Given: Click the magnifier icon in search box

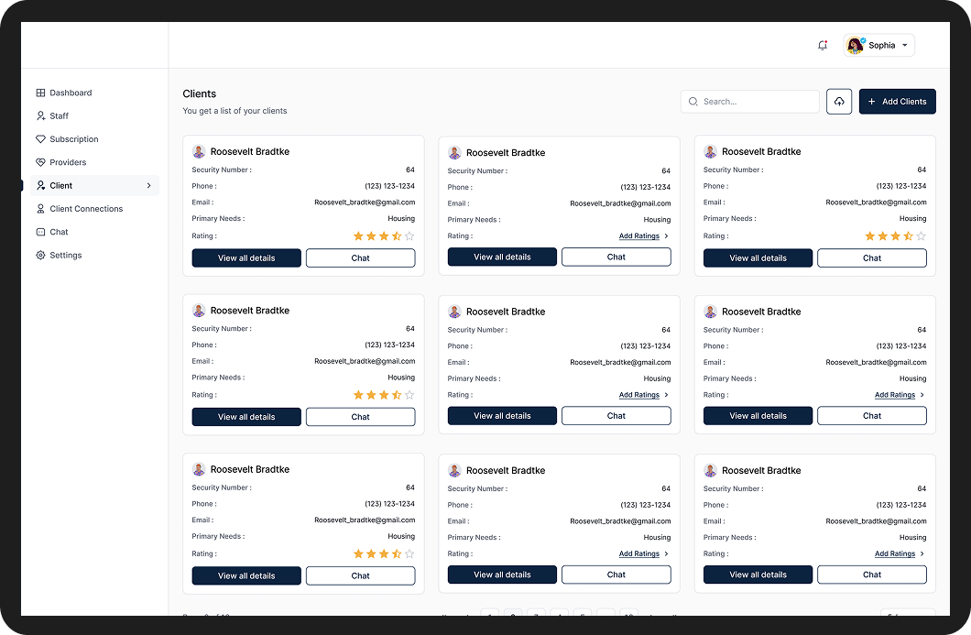Looking at the screenshot, I should pos(693,102).
